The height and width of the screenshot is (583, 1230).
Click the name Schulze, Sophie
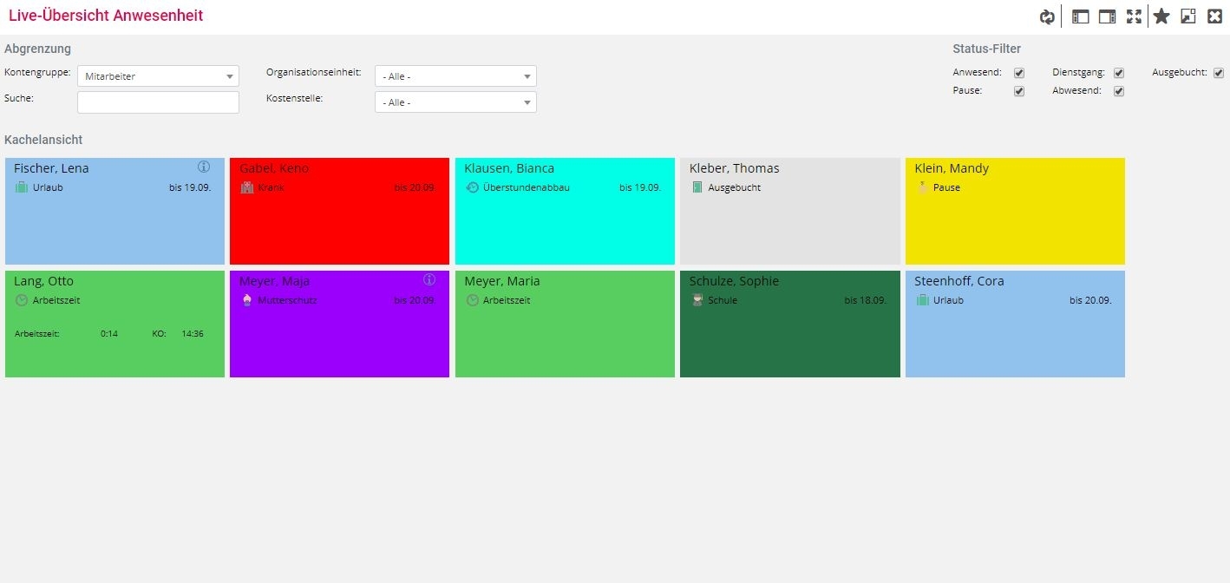pyautogui.click(x=734, y=281)
